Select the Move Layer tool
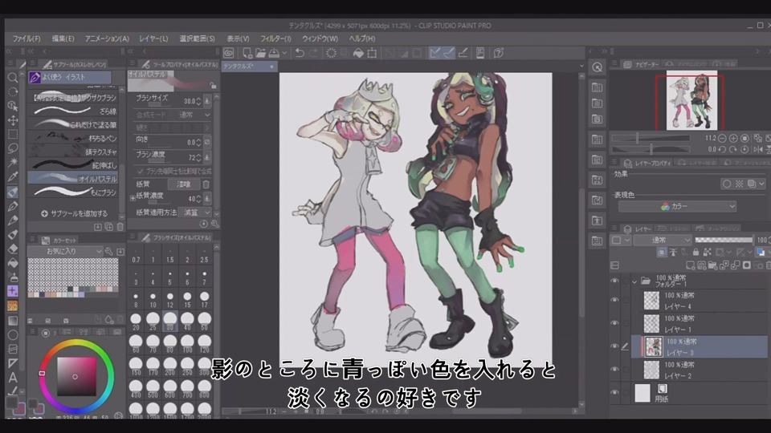771x433 pixels. coord(14,120)
